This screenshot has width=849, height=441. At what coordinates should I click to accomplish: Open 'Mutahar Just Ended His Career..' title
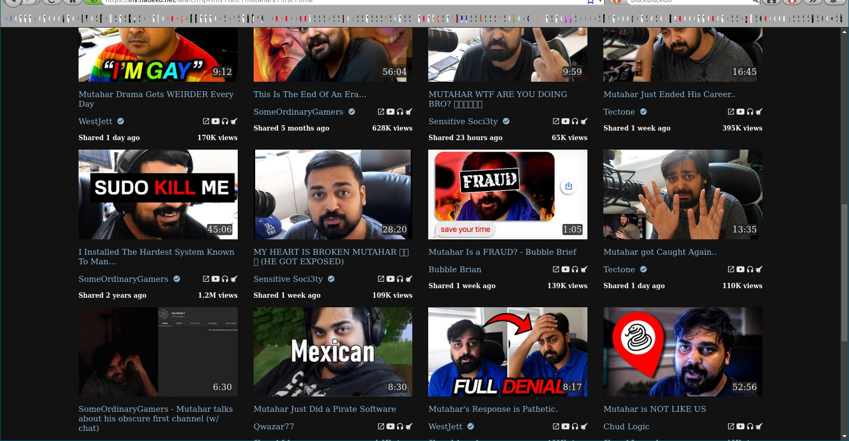(669, 94)
